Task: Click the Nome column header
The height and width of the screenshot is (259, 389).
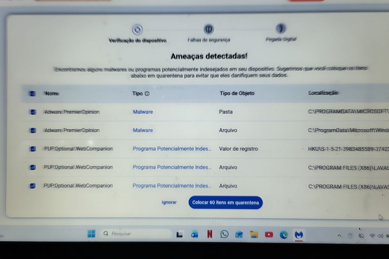Action: coord(52,94)
